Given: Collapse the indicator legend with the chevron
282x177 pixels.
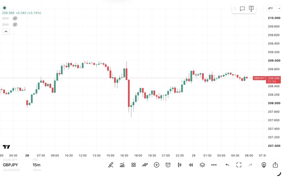Looking at the screenshot, I should (x=6, y=32).
